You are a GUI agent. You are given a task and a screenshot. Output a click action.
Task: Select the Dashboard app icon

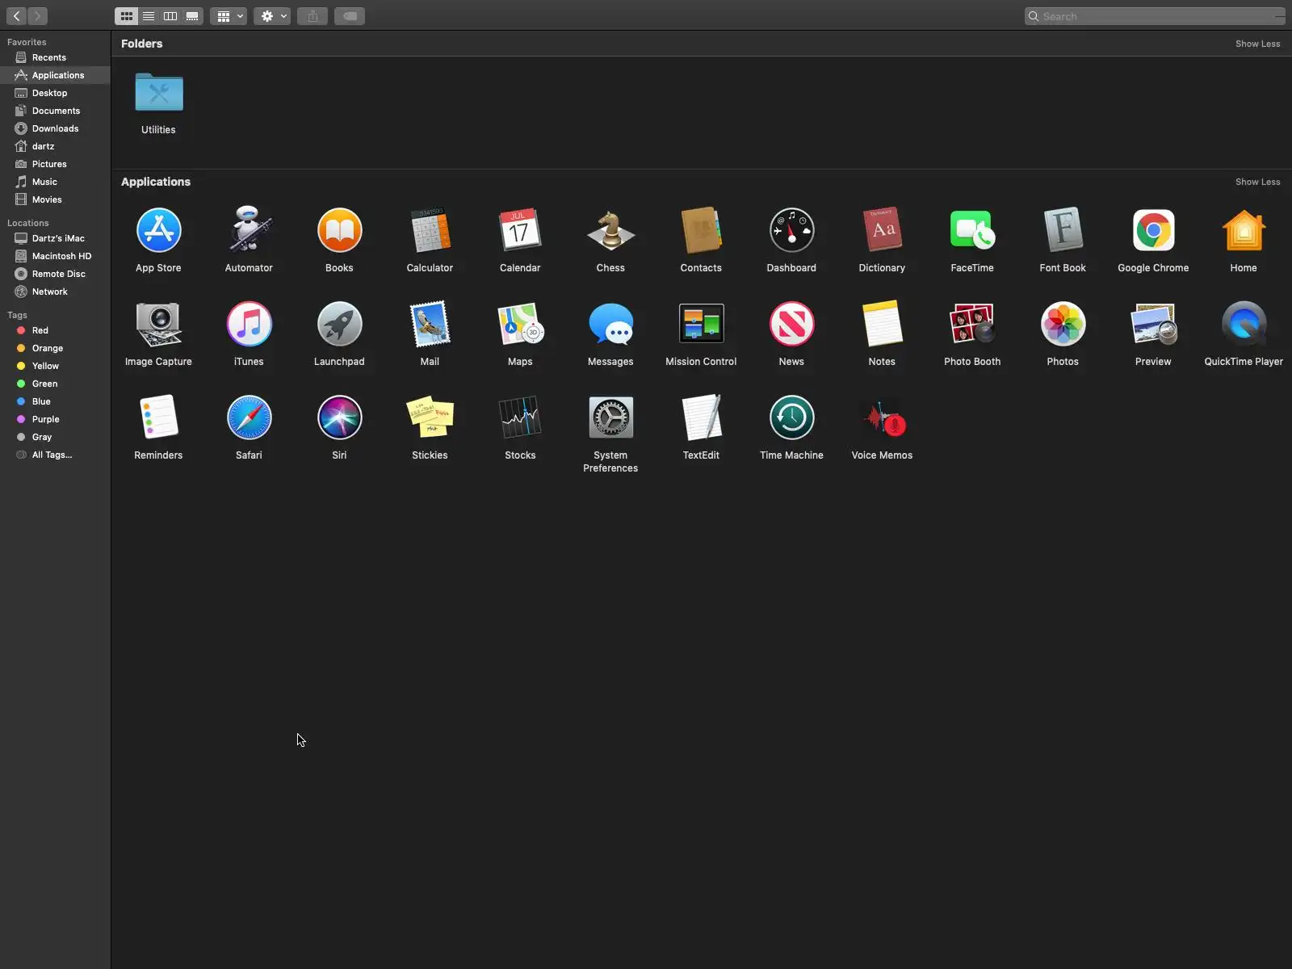[791, 231]
